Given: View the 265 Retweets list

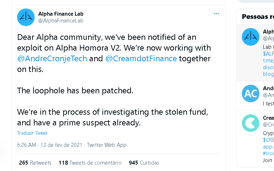Looking at the screenshot, I should pyautogui.click(x=35, y=162).
